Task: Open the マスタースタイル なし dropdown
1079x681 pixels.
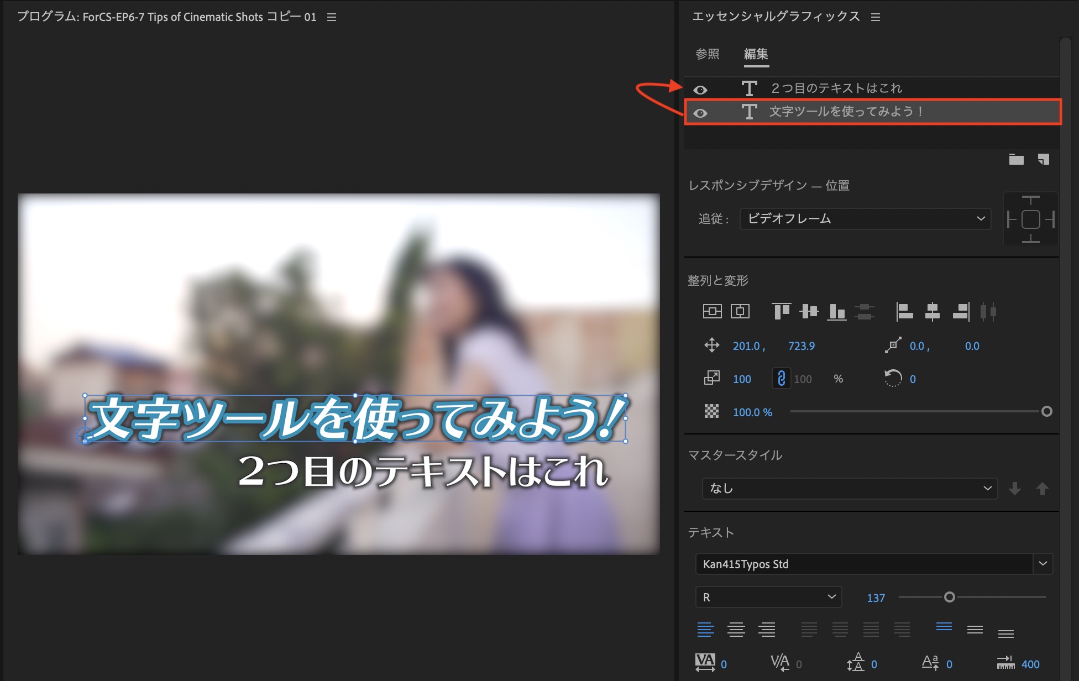Action: point(850,489)
